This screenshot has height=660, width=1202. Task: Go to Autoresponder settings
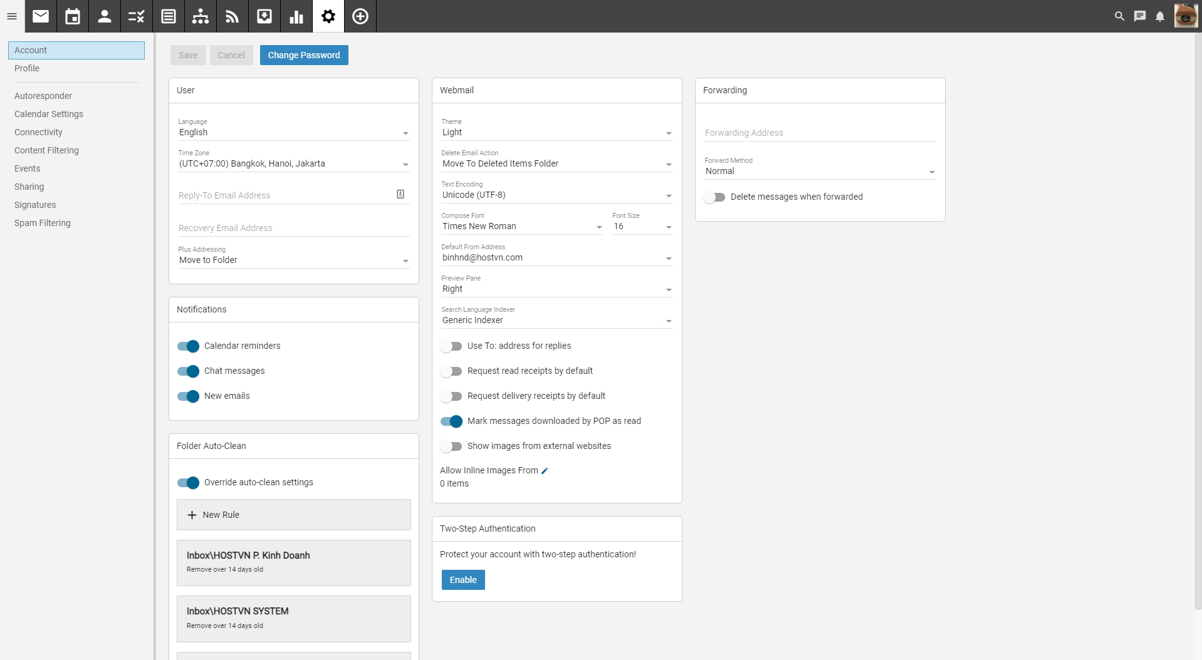point(43,96)
